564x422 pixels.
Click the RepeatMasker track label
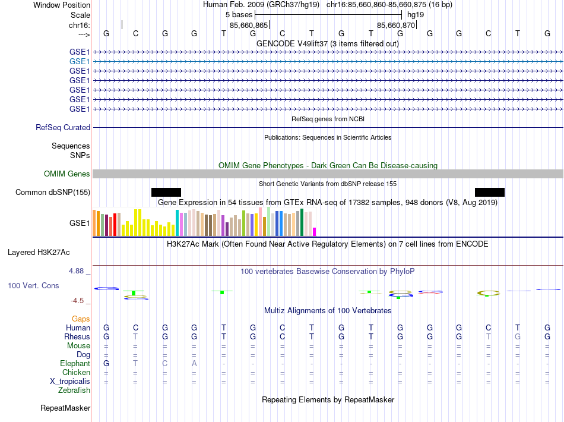65,408
